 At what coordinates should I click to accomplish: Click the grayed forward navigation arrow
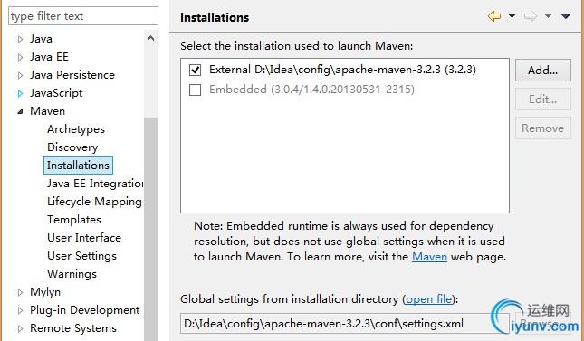click(531, 16)
